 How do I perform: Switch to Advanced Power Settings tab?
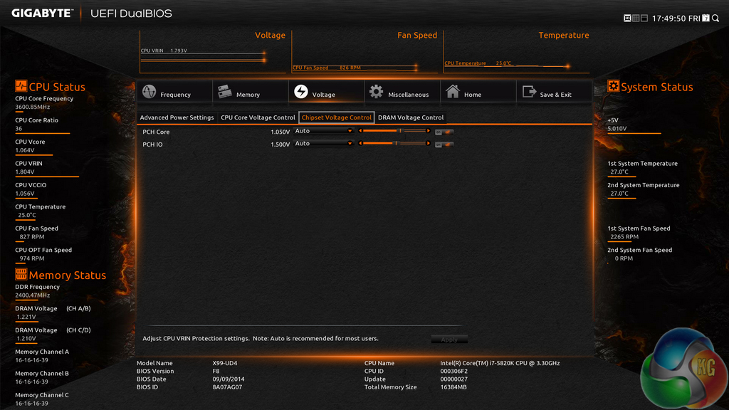click(177, 117)
